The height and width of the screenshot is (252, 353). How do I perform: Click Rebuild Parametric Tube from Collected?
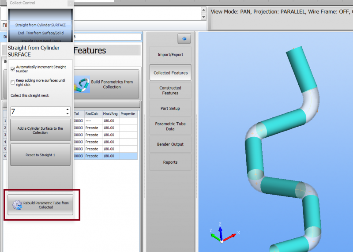pos(41,205)
